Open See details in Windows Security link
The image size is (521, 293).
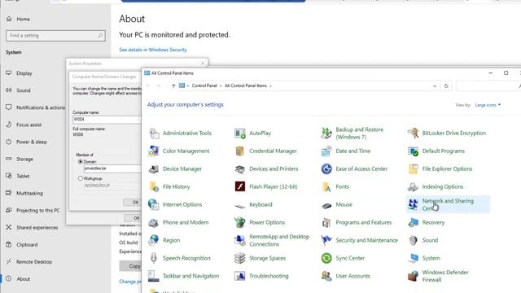(x=153, y=50)
